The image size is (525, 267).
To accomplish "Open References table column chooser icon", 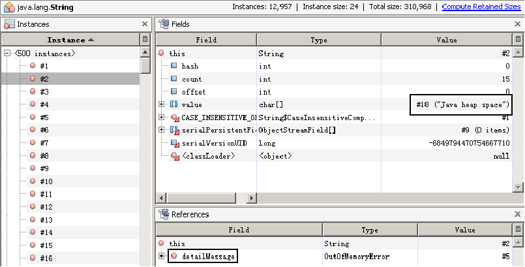I will tap(518, 230).
